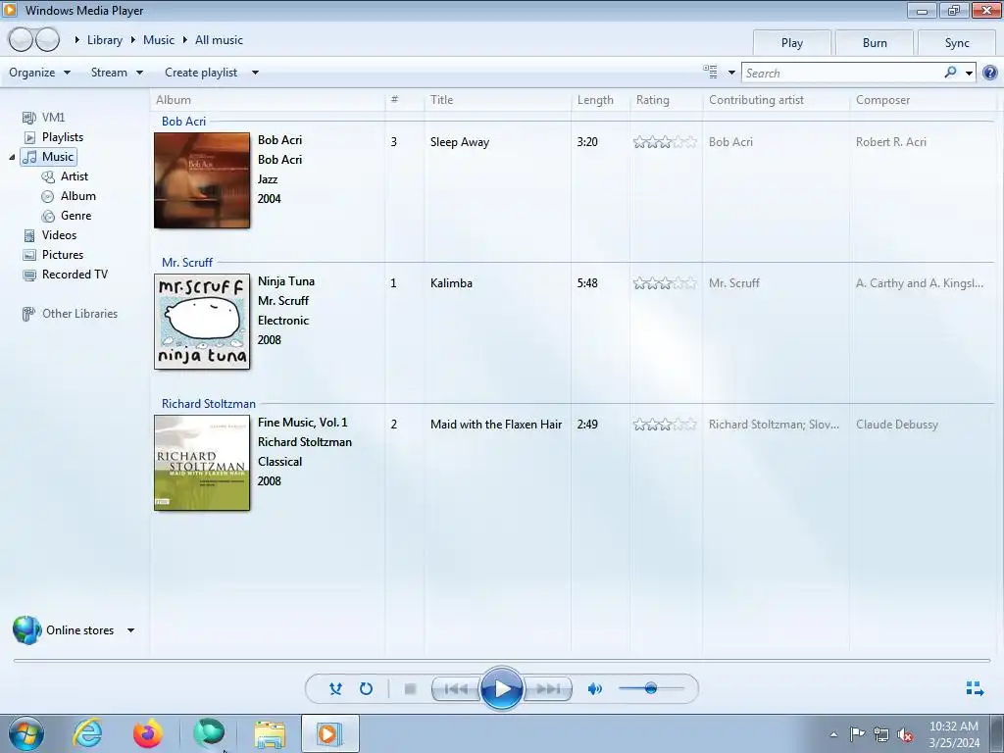Click the All music breadcrumb link
1004x753 pixels.
coord(219,39)
